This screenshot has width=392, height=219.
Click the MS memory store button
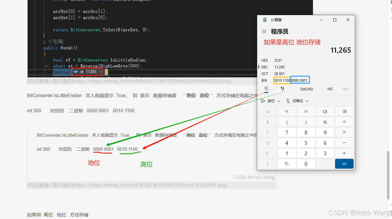(x=330, y=89)
